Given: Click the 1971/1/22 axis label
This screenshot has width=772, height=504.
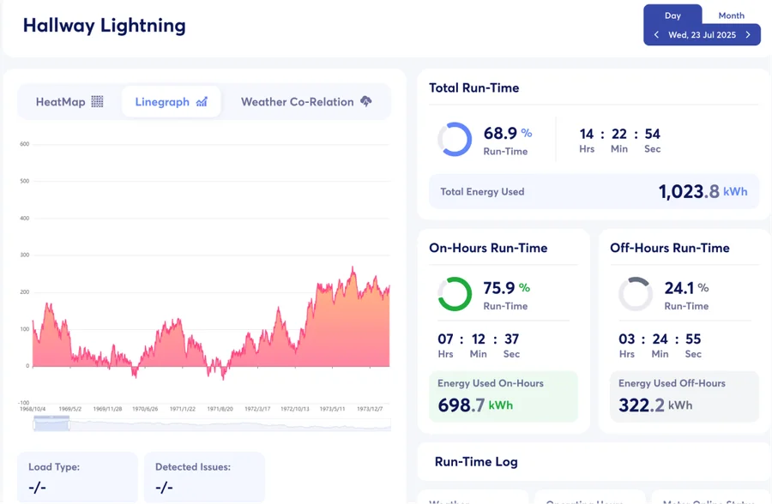Looking at the screenshot, I should click(183, 409).
